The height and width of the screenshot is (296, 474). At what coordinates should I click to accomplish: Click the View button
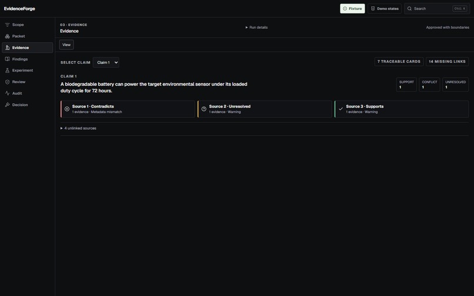(66, 45)
